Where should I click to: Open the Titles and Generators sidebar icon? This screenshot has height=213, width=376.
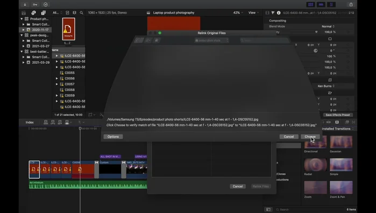pyautogui.click(x=44, y=13)
